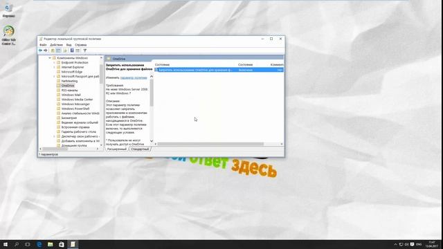Click the taskbar search magnifier icon
The image size is (443, 249).
17,244
